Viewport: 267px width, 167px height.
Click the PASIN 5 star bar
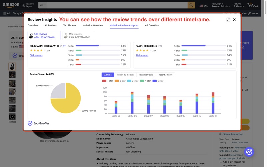[204, 46]
